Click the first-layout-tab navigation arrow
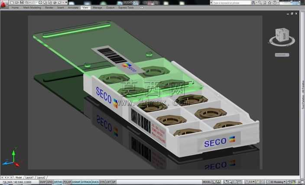This screenshot has height=185, width=305. pyautogui.click(x=2, y=177)
